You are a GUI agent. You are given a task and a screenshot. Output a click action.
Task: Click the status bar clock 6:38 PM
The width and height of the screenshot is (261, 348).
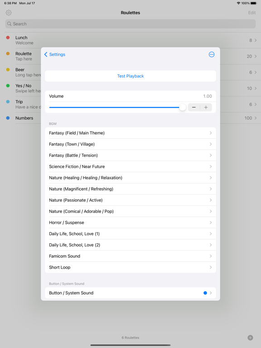10,3
